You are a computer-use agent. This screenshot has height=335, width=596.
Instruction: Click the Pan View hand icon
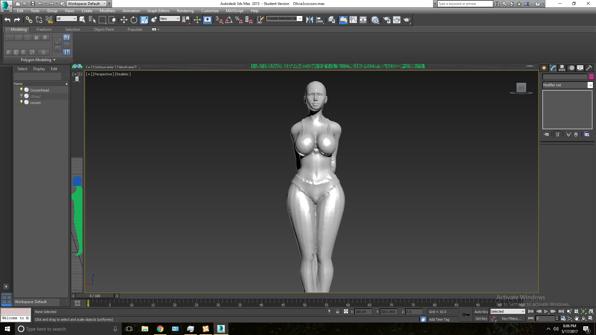577,319
